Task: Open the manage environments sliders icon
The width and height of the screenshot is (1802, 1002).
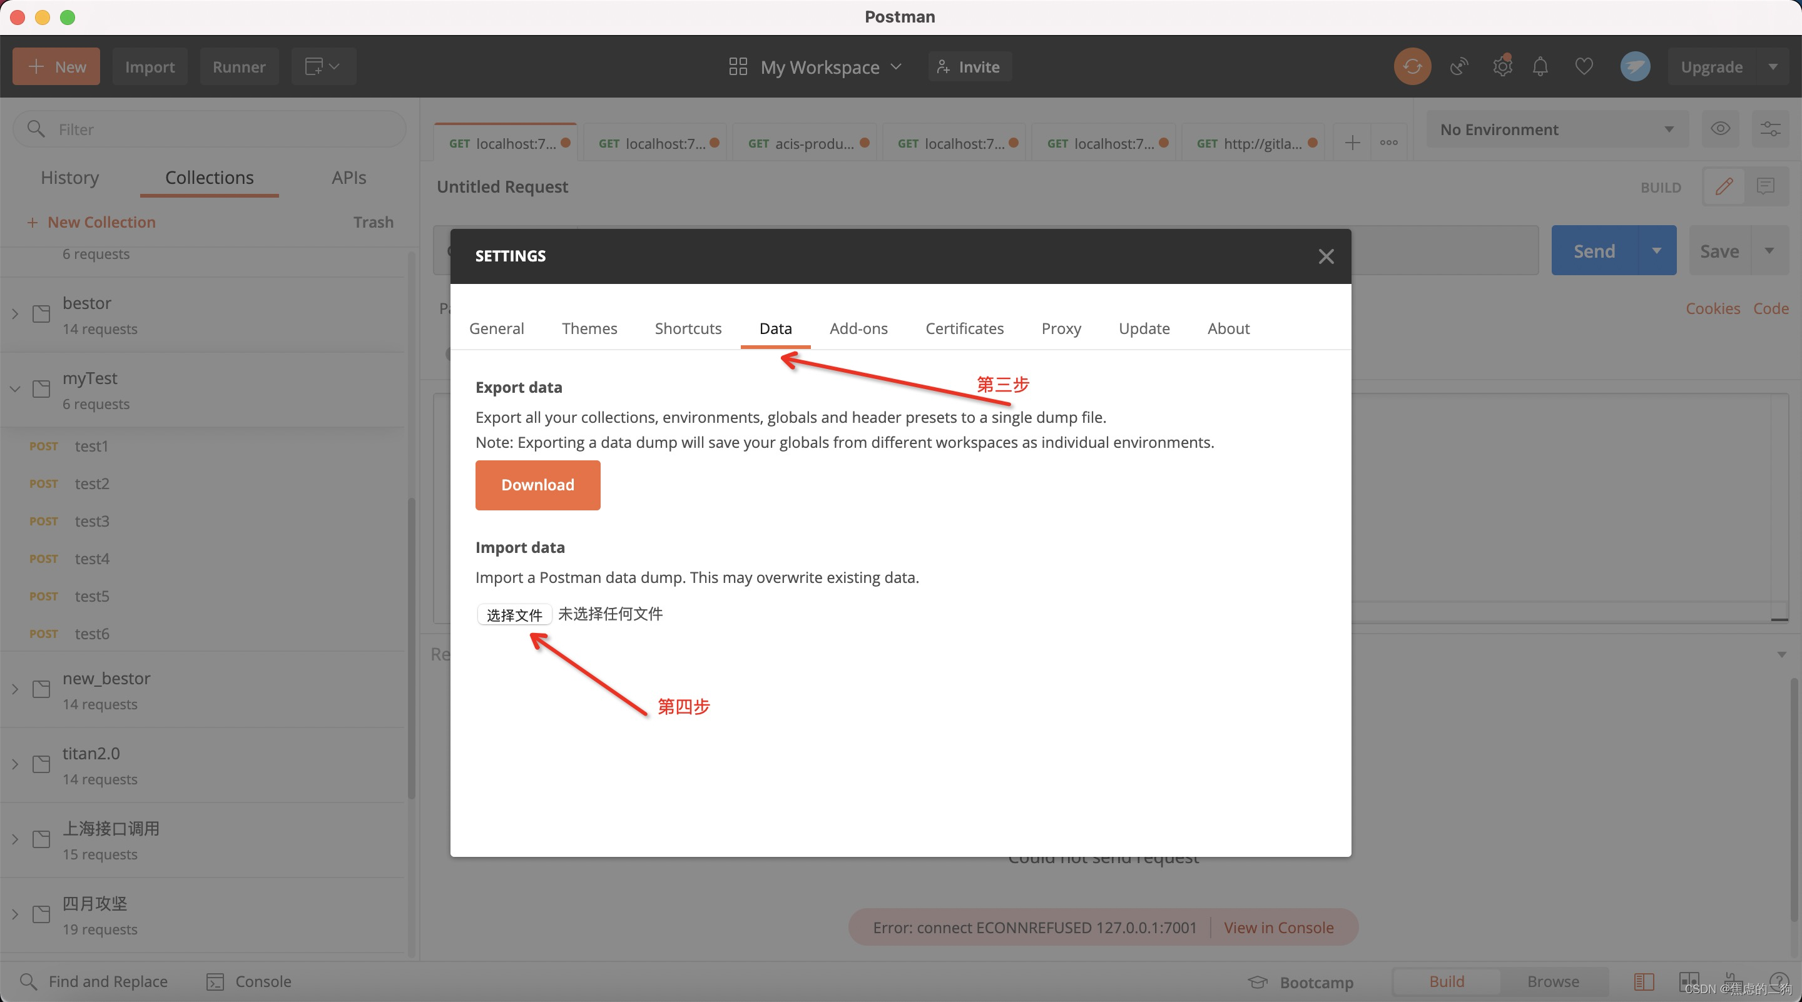Action: tap(1770, 129)
